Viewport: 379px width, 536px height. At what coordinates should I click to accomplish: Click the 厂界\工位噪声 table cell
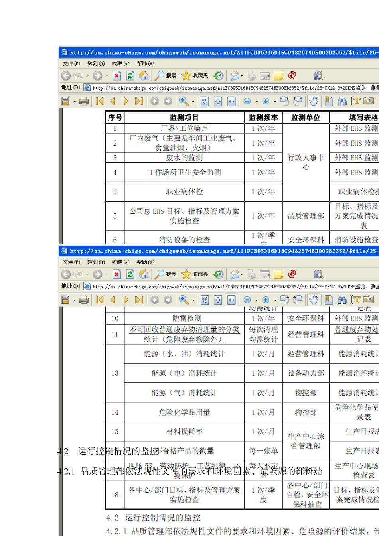click(184, 128)
